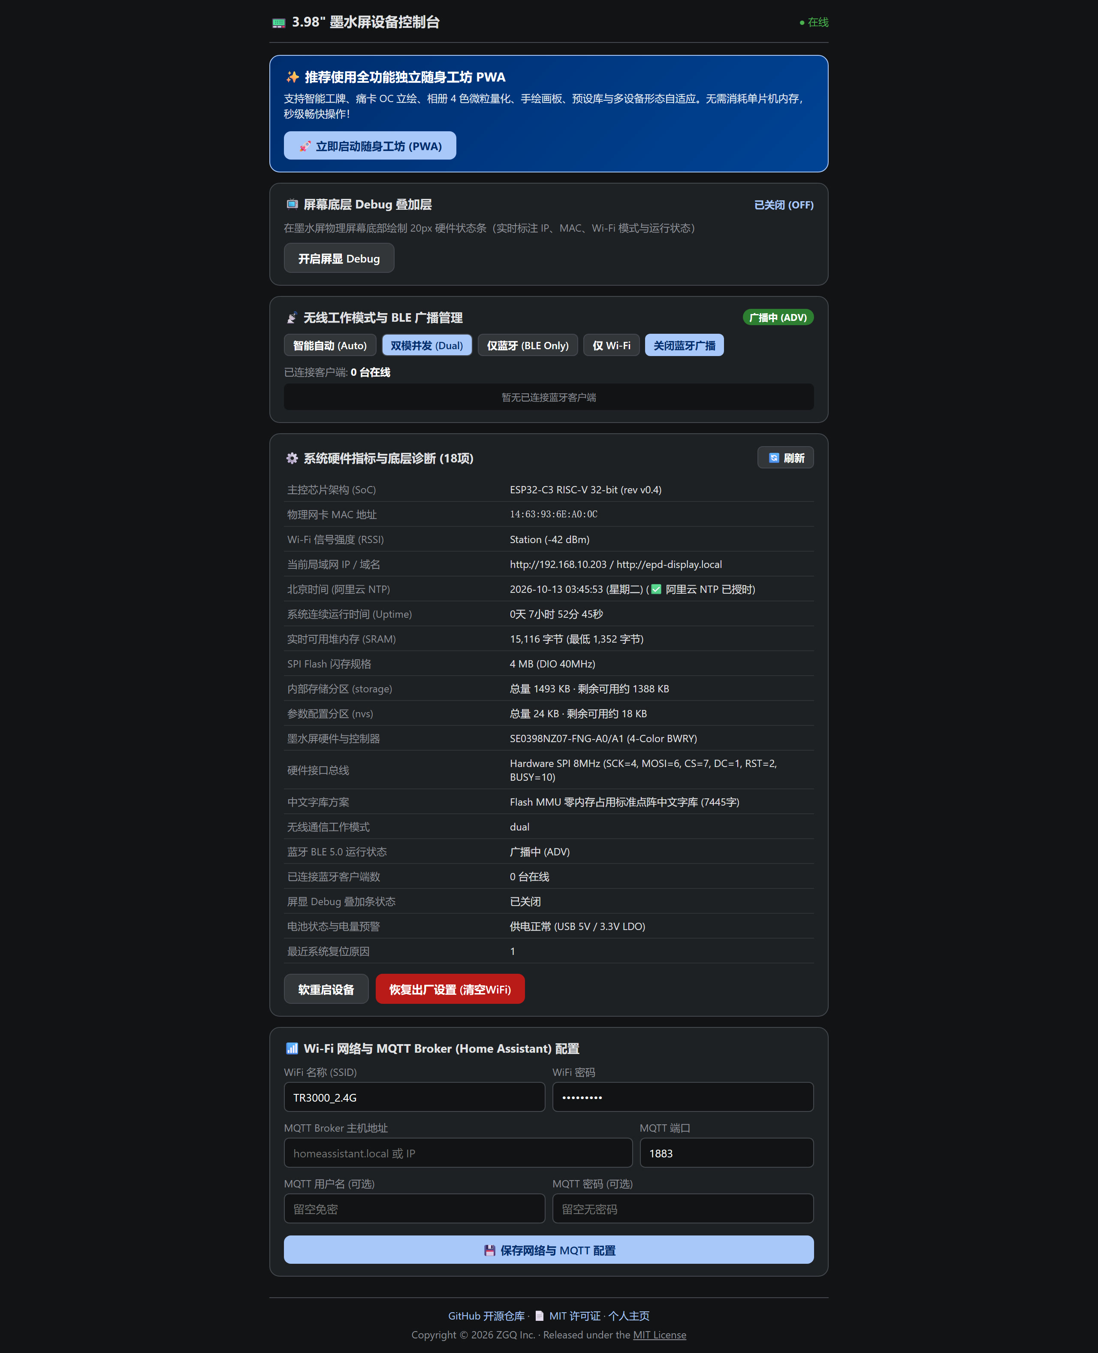Click the signal bars icon beside Wi-Fi 网络
Viewport: 1098px width, 1353px height.
[x=292, y=1048]
